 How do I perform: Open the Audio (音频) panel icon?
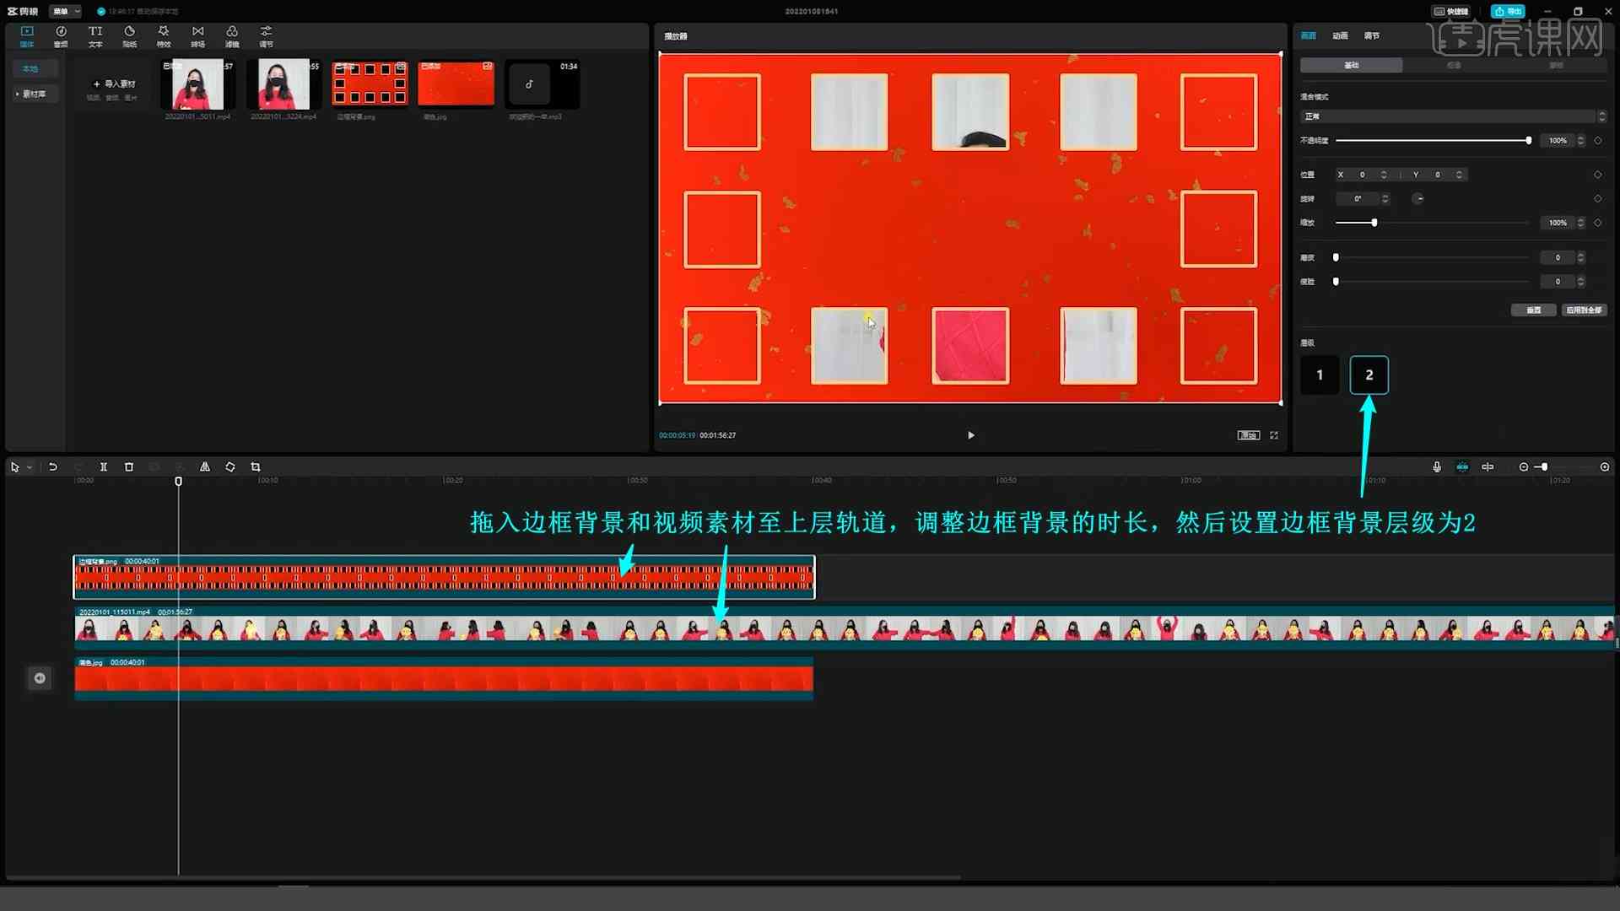click(x=61, y=36)
